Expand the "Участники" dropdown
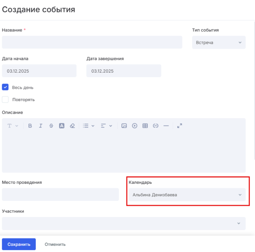The height and width of the screenshot is (252, 255). point(124,223)
